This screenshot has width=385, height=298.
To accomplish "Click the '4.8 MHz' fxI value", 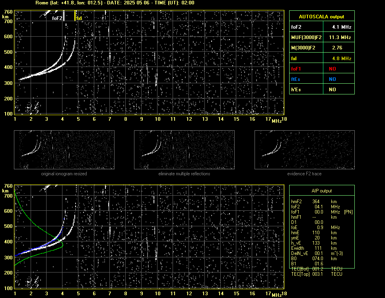I will pyautogui.click(x=342, y=59).
